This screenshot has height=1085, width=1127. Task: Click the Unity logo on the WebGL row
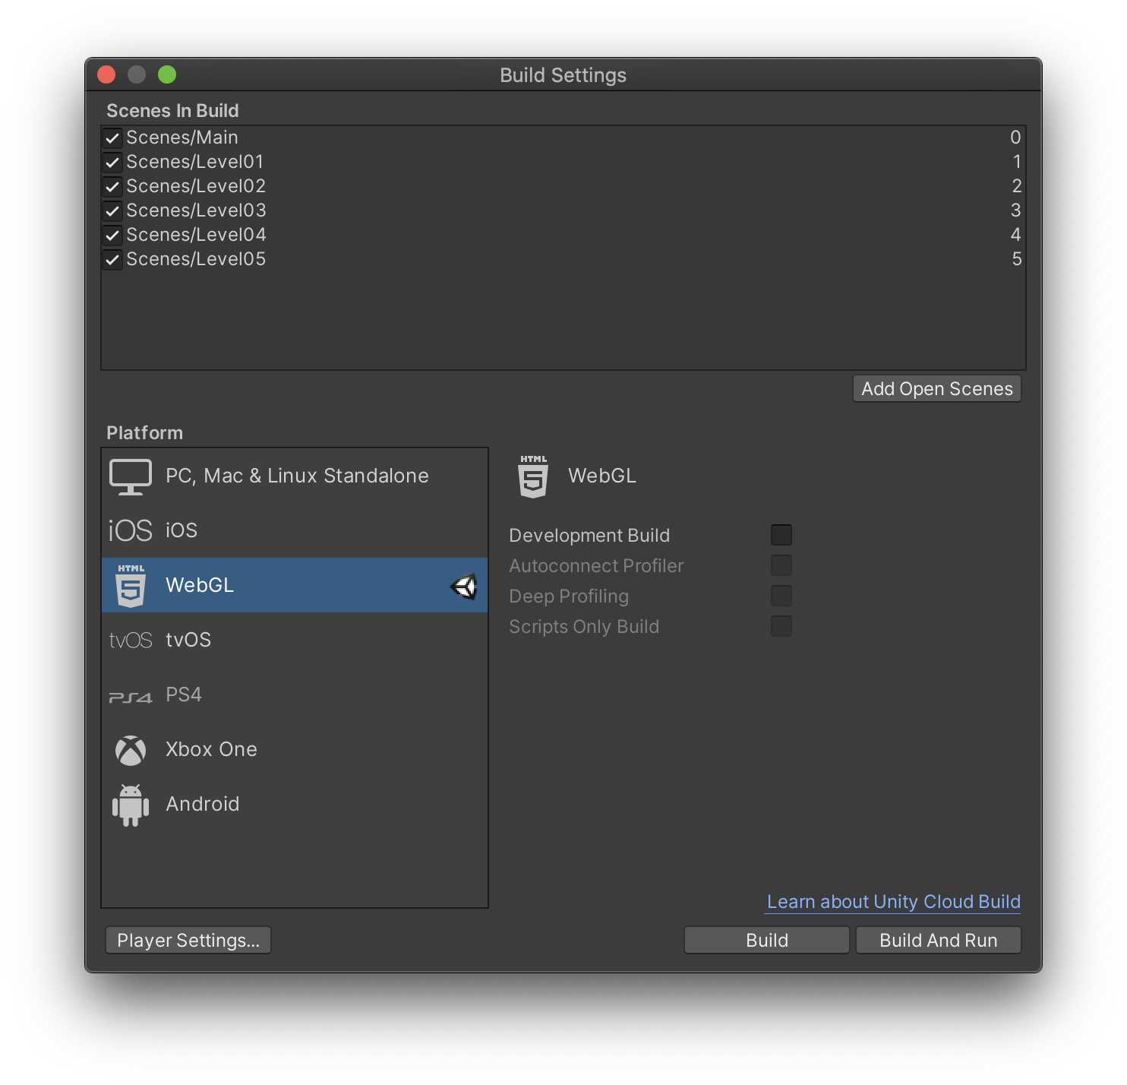point(464,586)
